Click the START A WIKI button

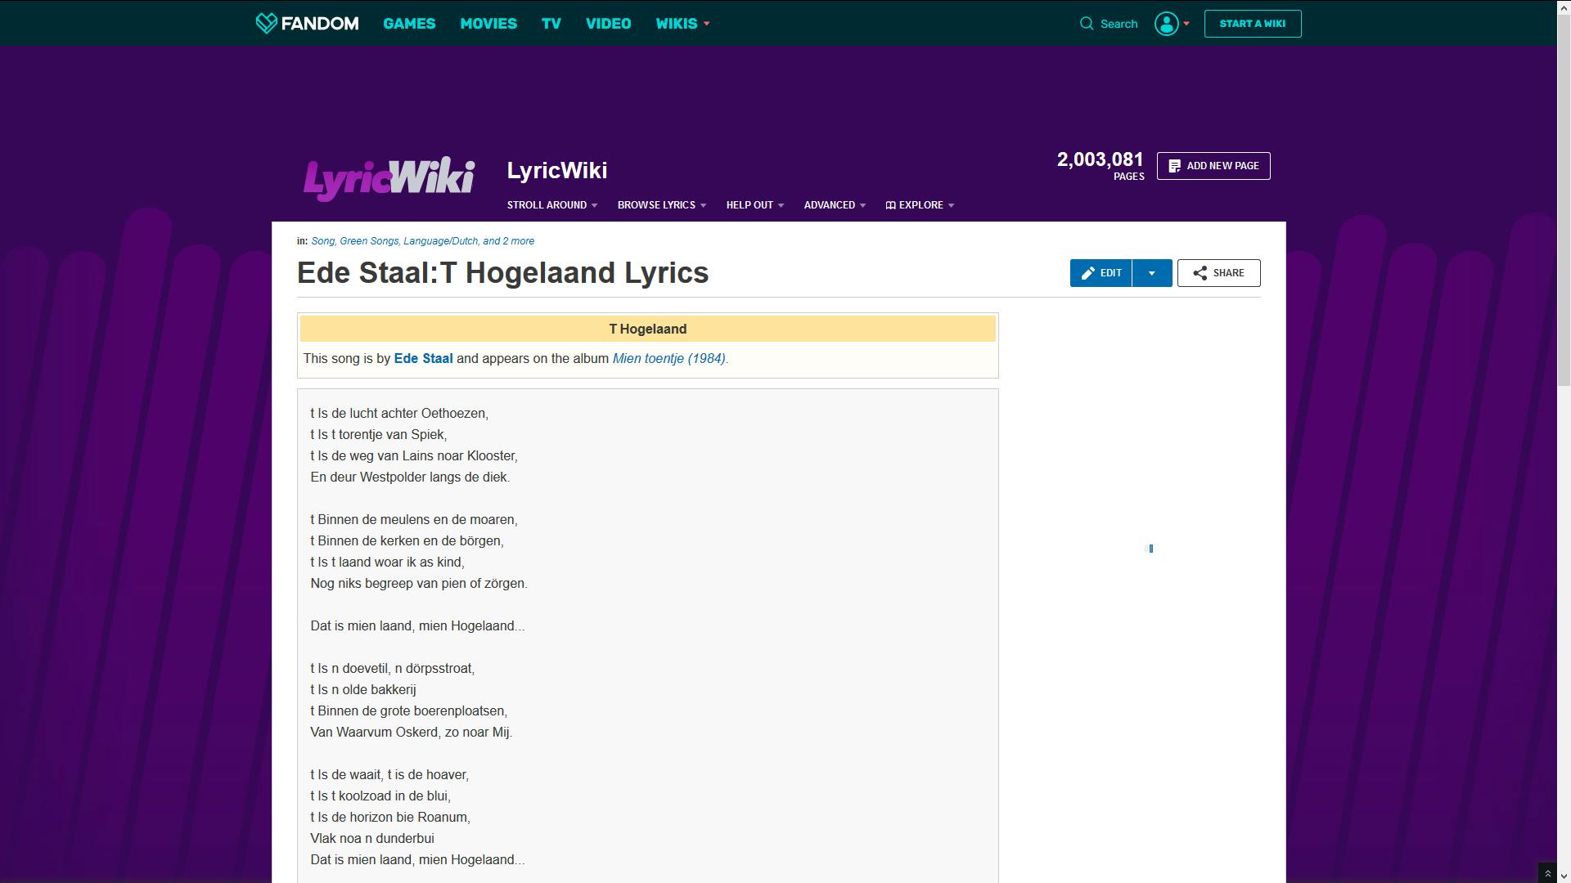click(1253, 24)
